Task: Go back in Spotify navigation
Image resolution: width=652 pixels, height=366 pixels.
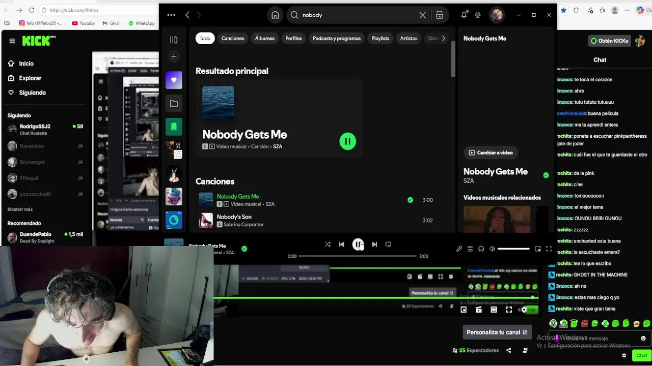Action: point(187,15)
